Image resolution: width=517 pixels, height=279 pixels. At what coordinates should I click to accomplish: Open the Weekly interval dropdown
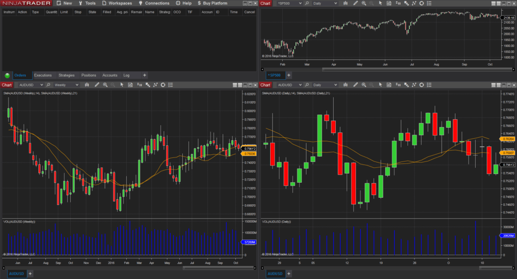coord(66,85)
